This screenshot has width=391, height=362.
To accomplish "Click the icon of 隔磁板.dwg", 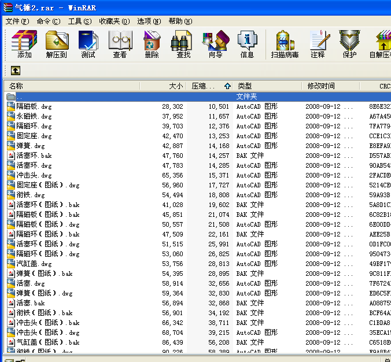I will tap(11, 106).
